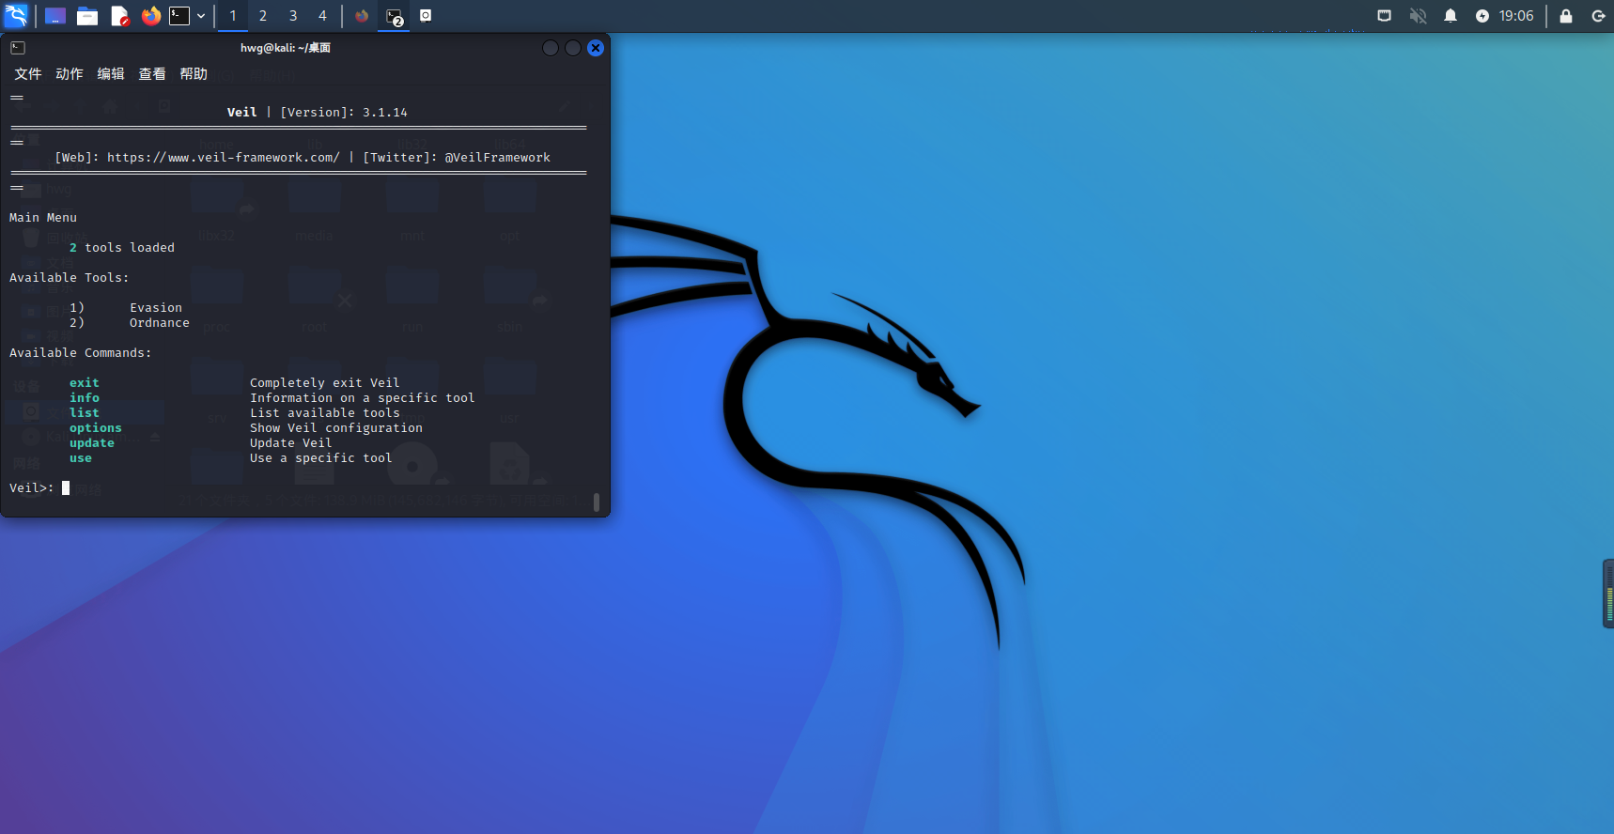Click the 'Ordnance' tool entry
This screenshot has width=1614, height=834.
(x=160, y=323)
